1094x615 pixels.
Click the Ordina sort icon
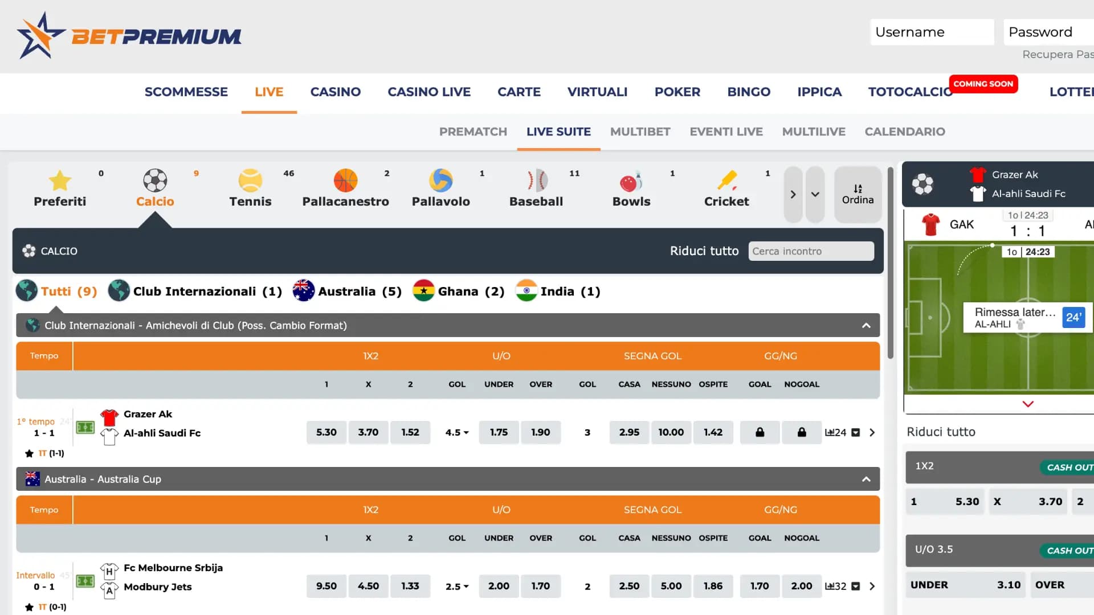[858, 194]
